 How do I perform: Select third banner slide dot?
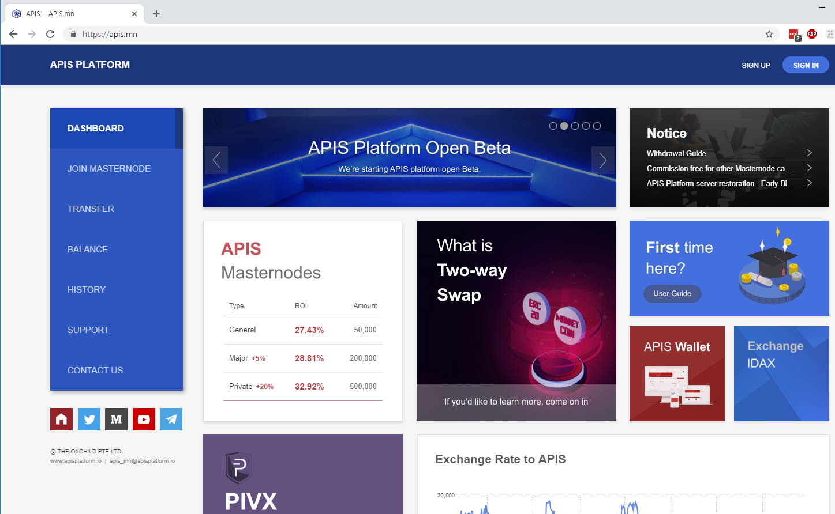coord(575,126)
